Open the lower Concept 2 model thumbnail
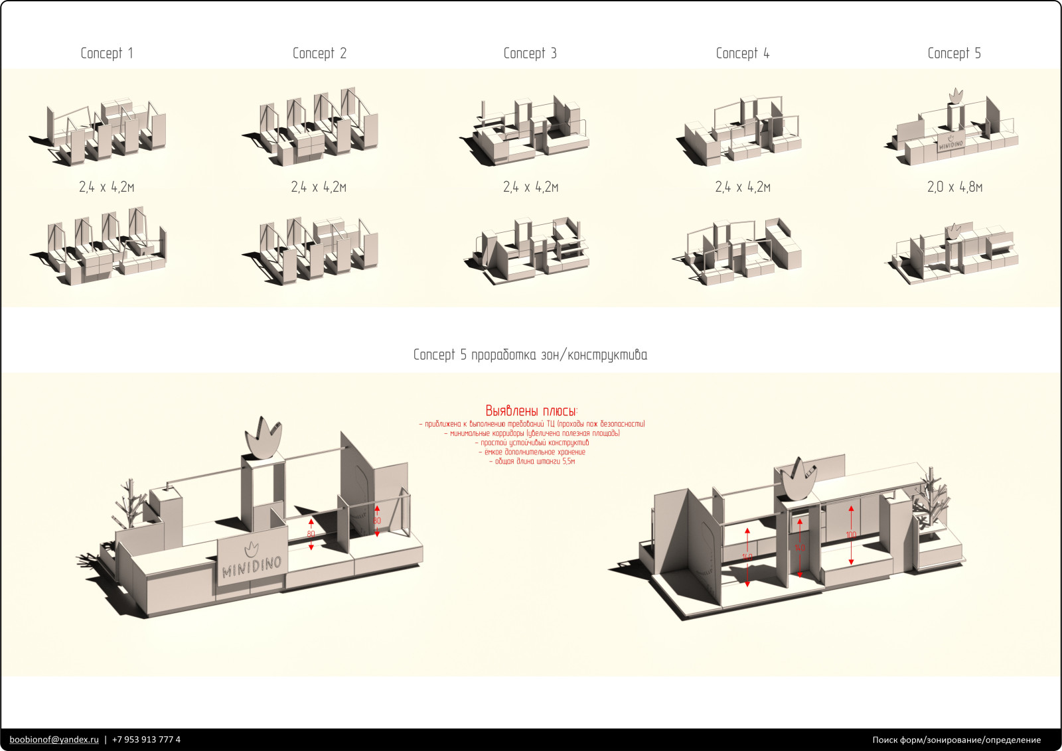The image size is (1062, 751). pyautogui.click(x=312, y=250)
